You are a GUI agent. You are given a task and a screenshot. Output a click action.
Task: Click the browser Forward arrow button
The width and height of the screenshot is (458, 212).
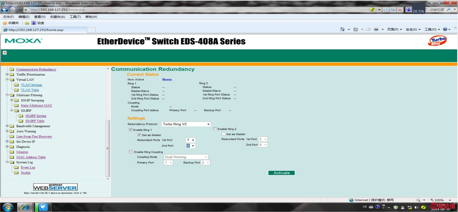[13, 10]
